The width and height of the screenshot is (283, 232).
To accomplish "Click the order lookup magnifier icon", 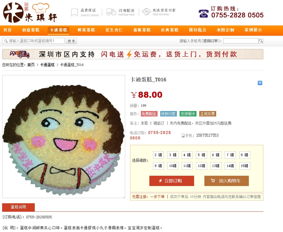I will 261,41.
